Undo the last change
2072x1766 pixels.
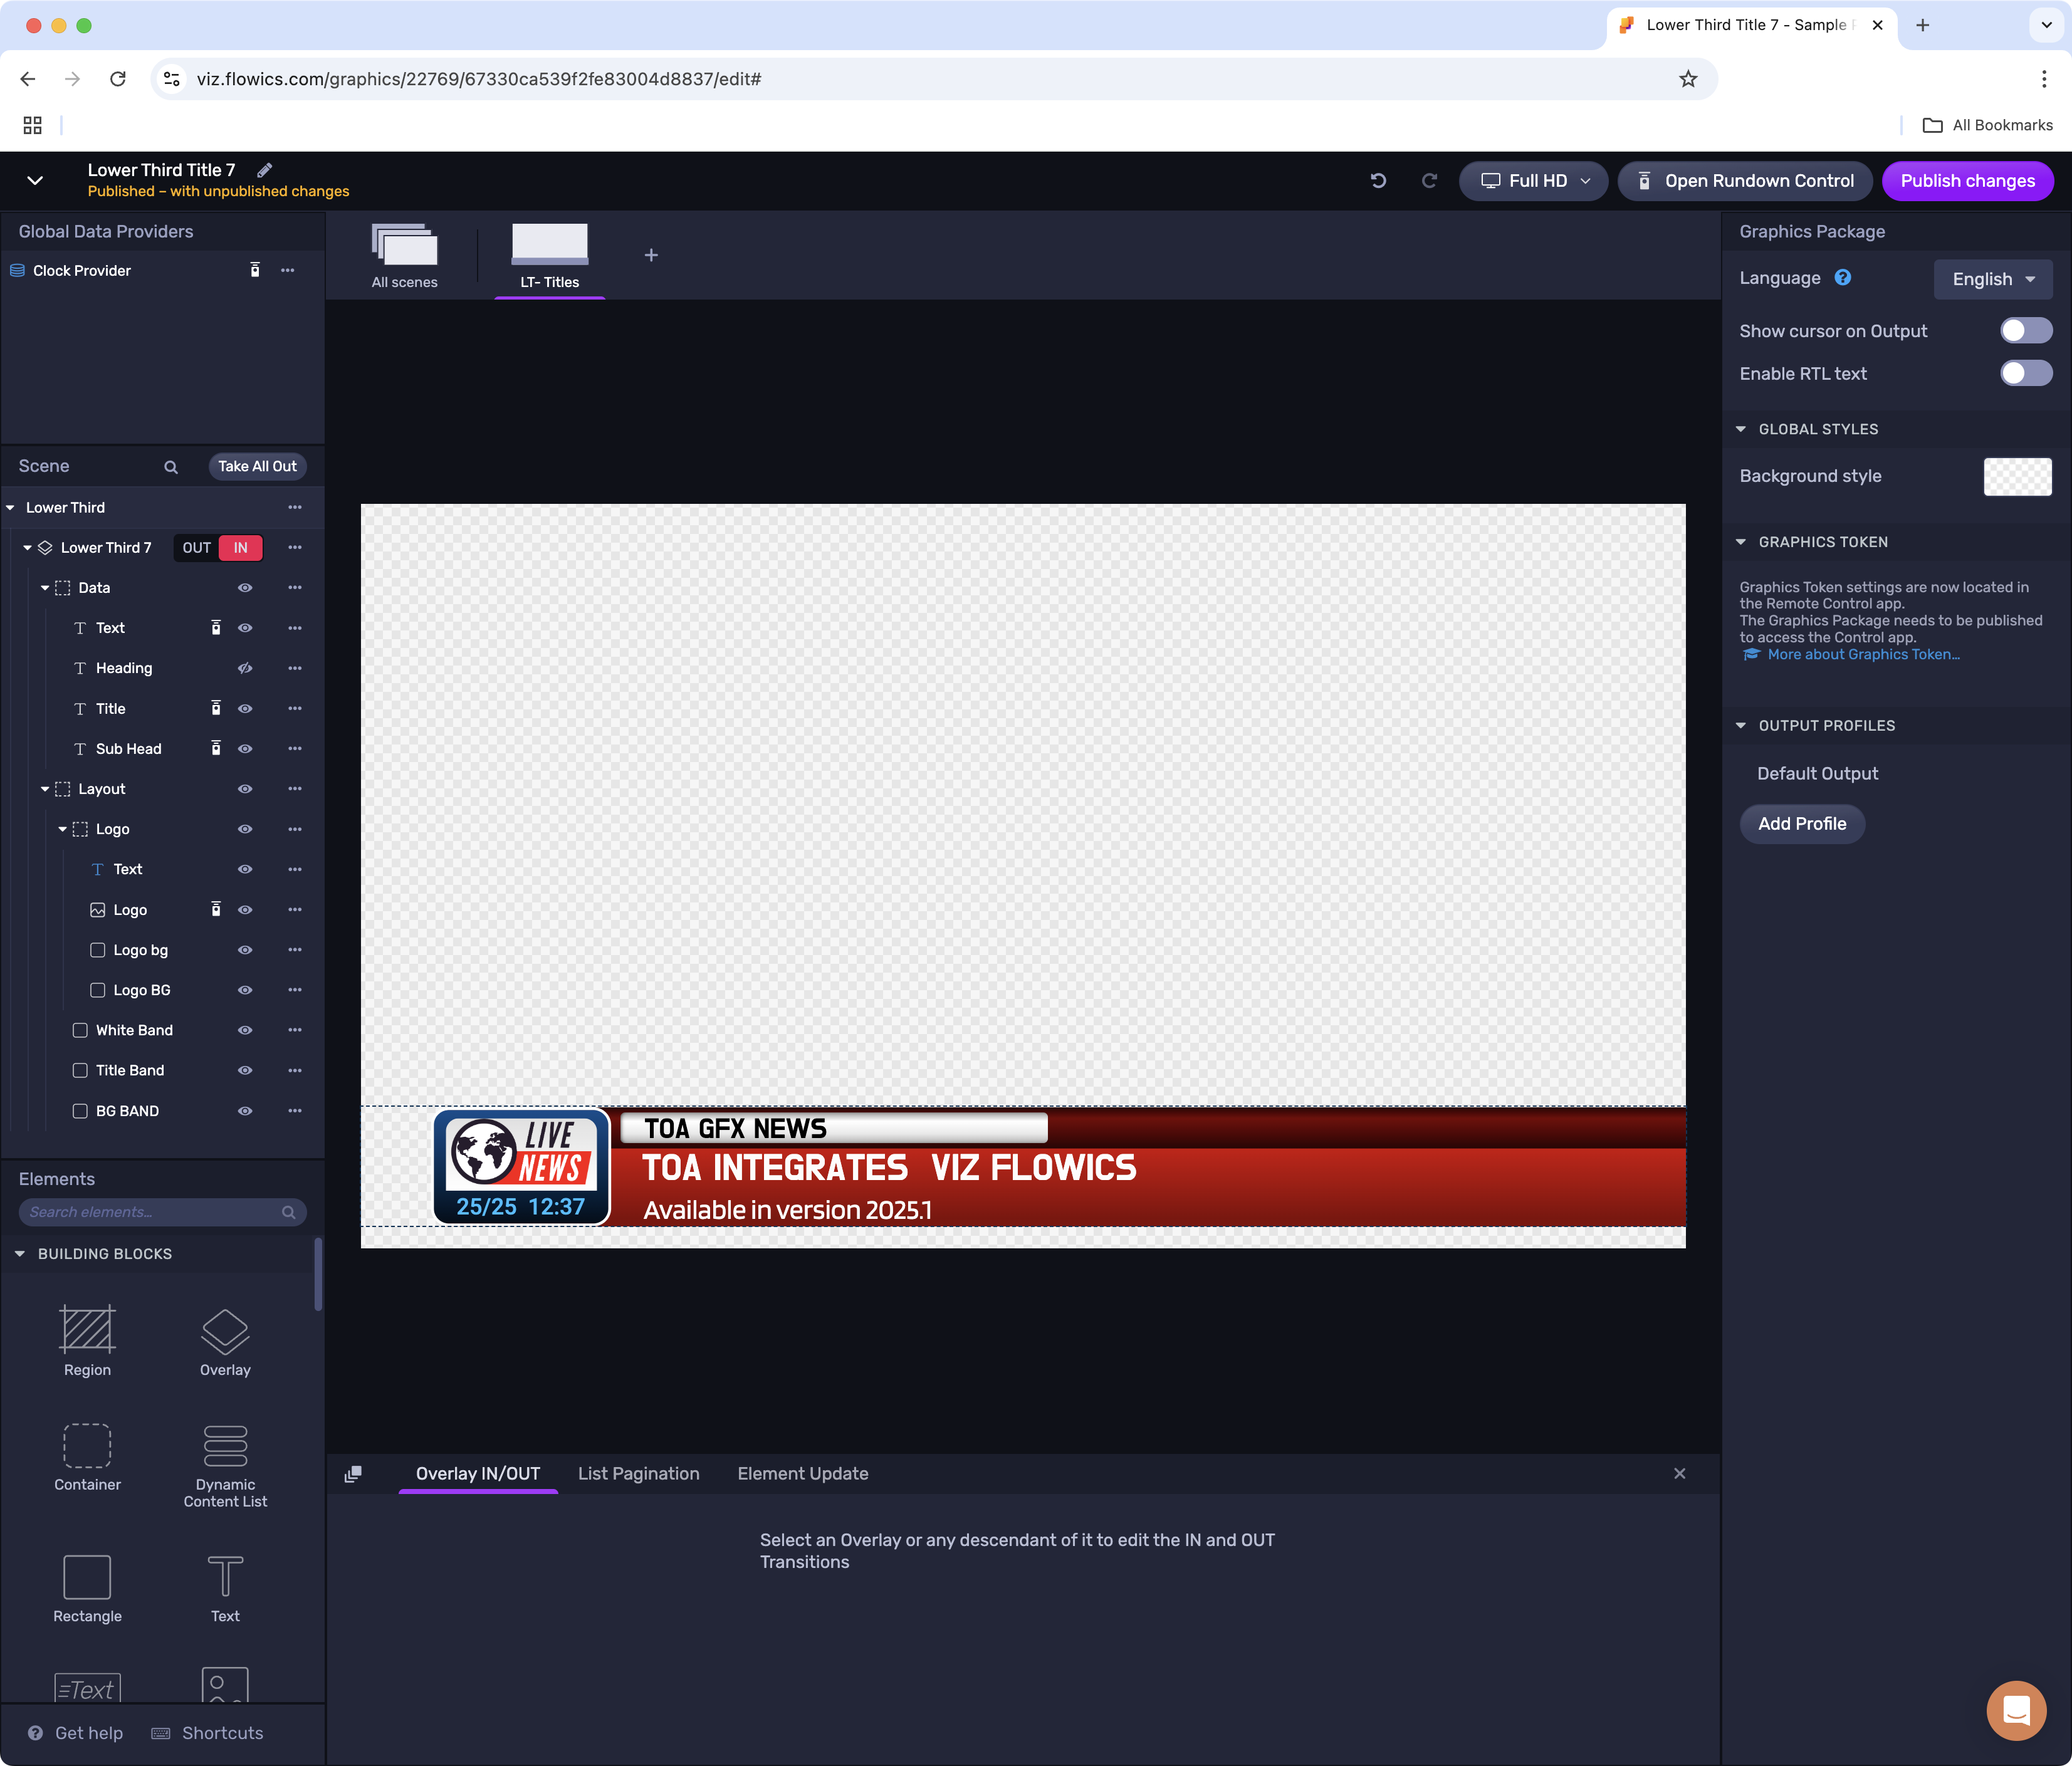click(x=1378, y=181)
